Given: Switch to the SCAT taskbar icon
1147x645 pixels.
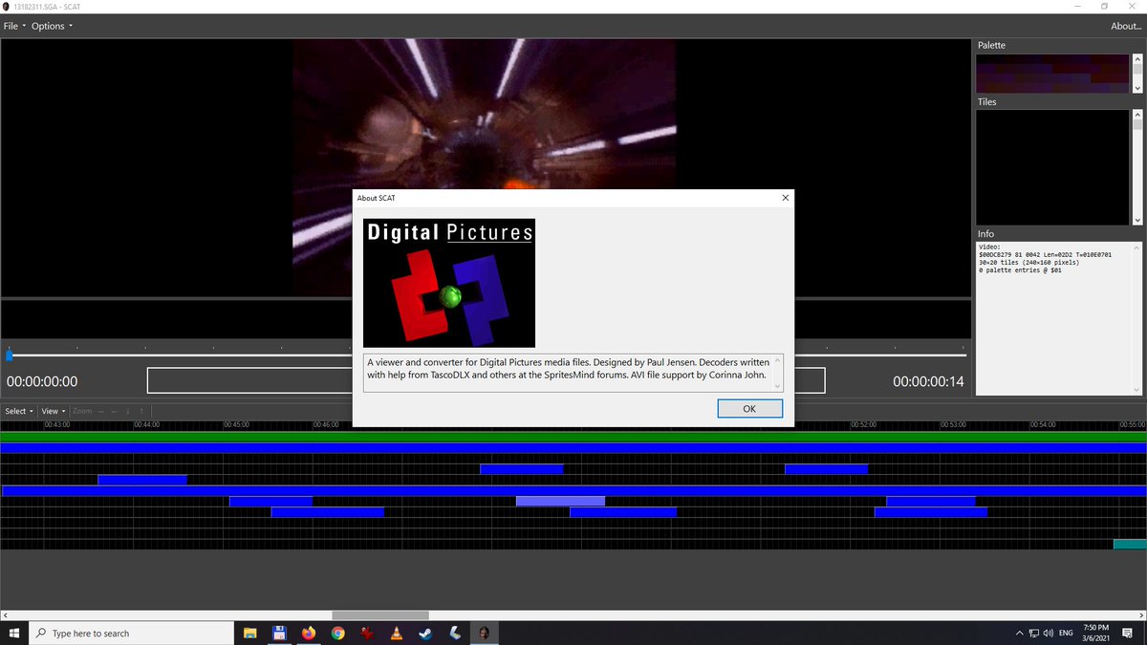Looking at the screenshot, I should click(484, 633).
